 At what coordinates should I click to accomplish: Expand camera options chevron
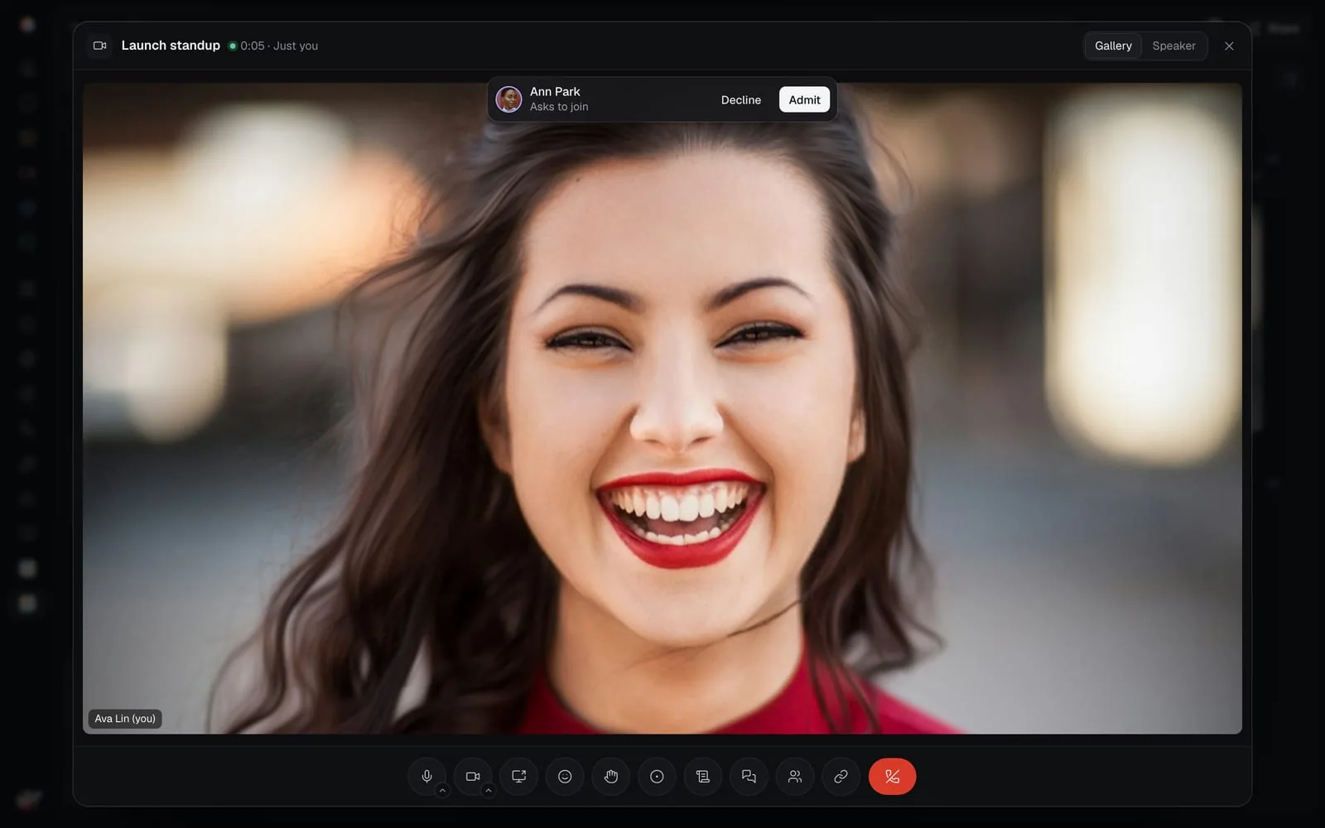click(x=489, y=791)
